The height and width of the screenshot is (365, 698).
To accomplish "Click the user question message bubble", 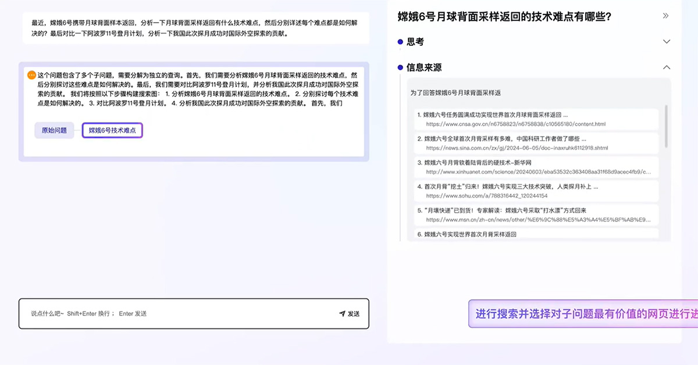I will (193, 28).
